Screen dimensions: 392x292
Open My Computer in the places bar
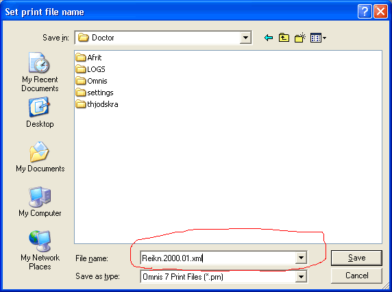(40, 202)
